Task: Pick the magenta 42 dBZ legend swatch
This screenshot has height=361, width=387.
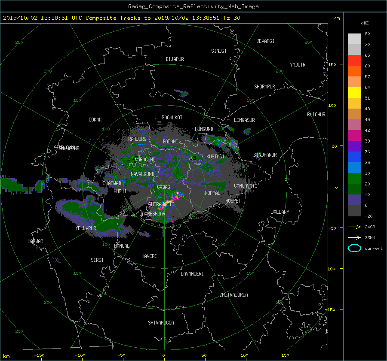Action: [354, 135]
